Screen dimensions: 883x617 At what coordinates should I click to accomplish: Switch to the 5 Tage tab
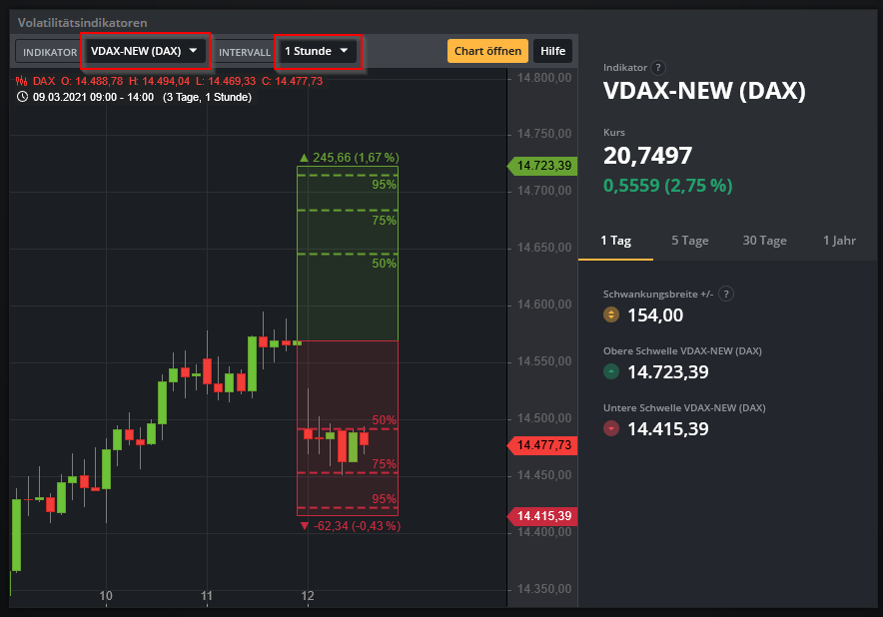coord(690,241)
